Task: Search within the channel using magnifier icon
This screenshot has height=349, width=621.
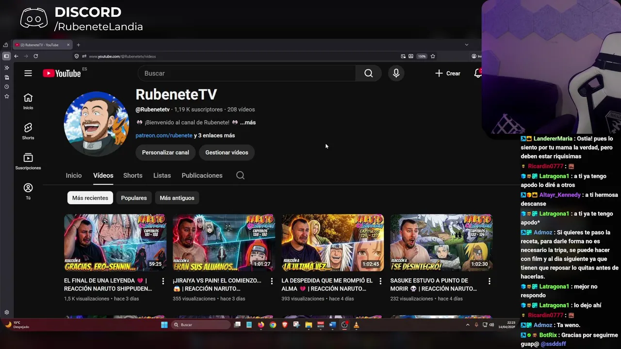Action: coord(240,175)
